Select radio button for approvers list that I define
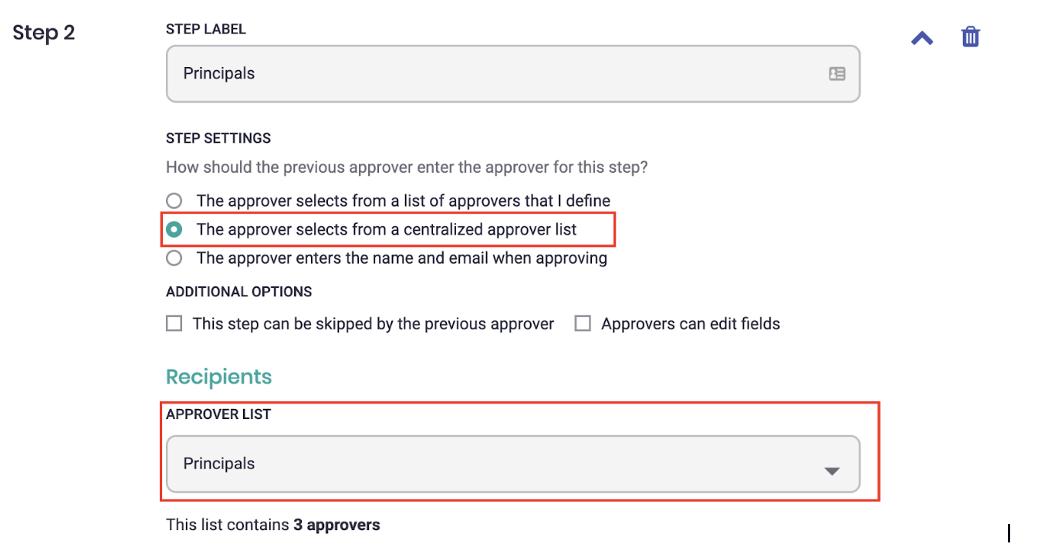Image resolution: width=1048 pixels, height=554 pixels. pyautogui.click(x=174, y=201)
